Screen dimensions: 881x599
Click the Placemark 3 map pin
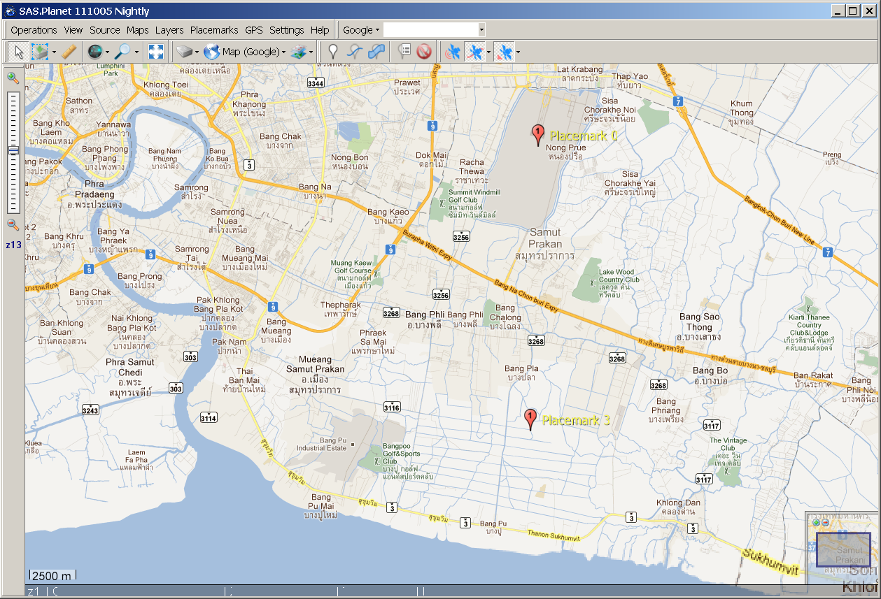pyautogui.click(x=530, y=419)
